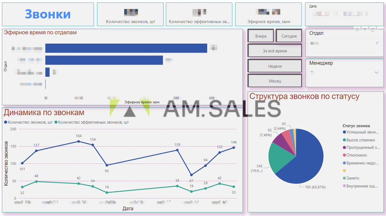Click the Вчера button
Screen dimensions: 386x216
click(261, 36)
